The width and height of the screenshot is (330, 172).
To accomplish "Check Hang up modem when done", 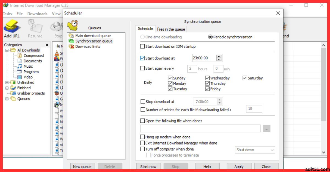I will [x=142, y=137].
